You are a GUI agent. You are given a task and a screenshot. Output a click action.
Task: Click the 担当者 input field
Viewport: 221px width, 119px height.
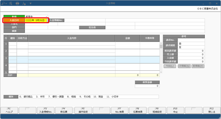120,27
